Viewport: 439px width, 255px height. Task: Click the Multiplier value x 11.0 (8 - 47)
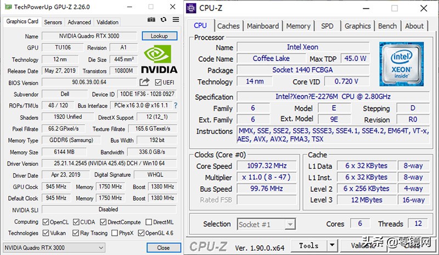pos(267,178)
